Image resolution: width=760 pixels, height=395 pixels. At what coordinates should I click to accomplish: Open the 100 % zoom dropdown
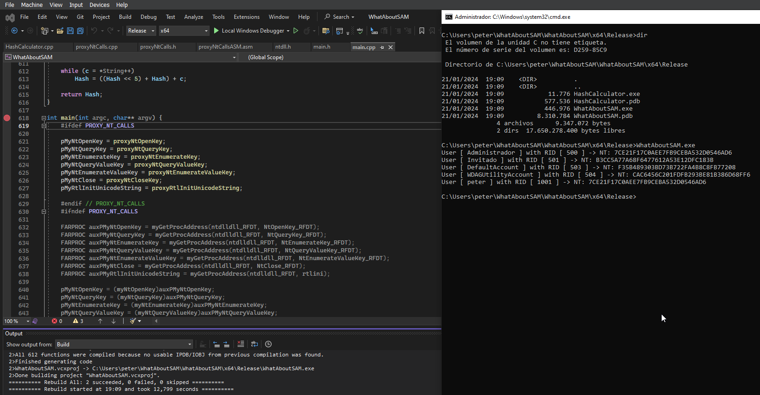17,321
